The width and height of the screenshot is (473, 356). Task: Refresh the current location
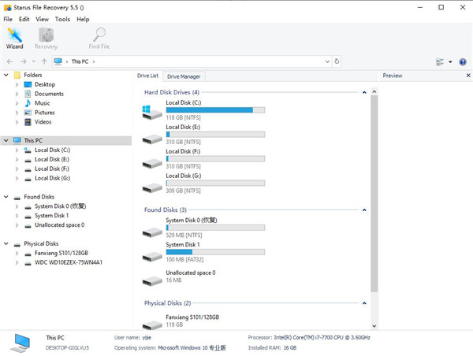pyautogui.click(x=337, y=61)
